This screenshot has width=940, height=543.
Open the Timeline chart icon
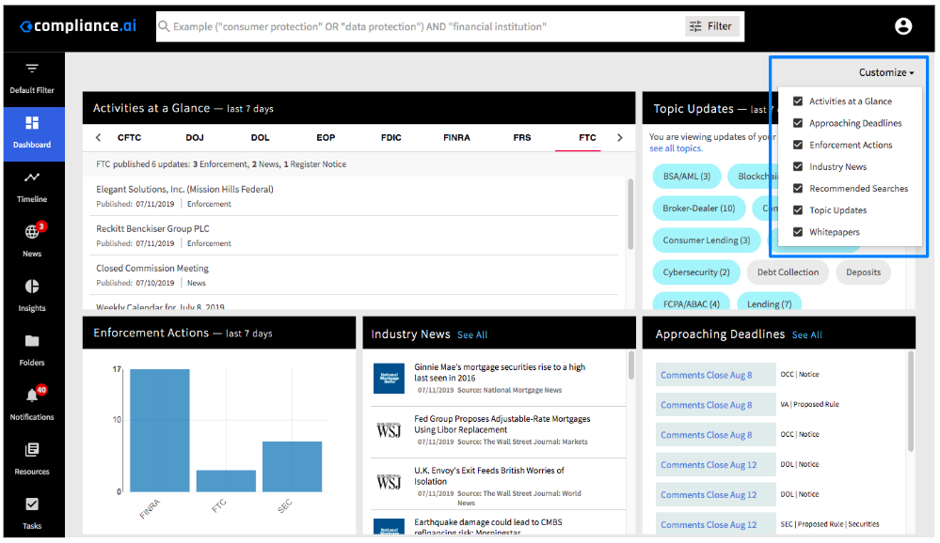tap(32, 178)
